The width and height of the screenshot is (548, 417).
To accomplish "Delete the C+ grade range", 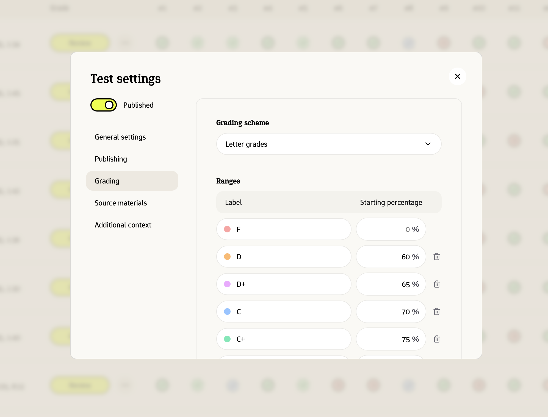I will click(436, 339).
